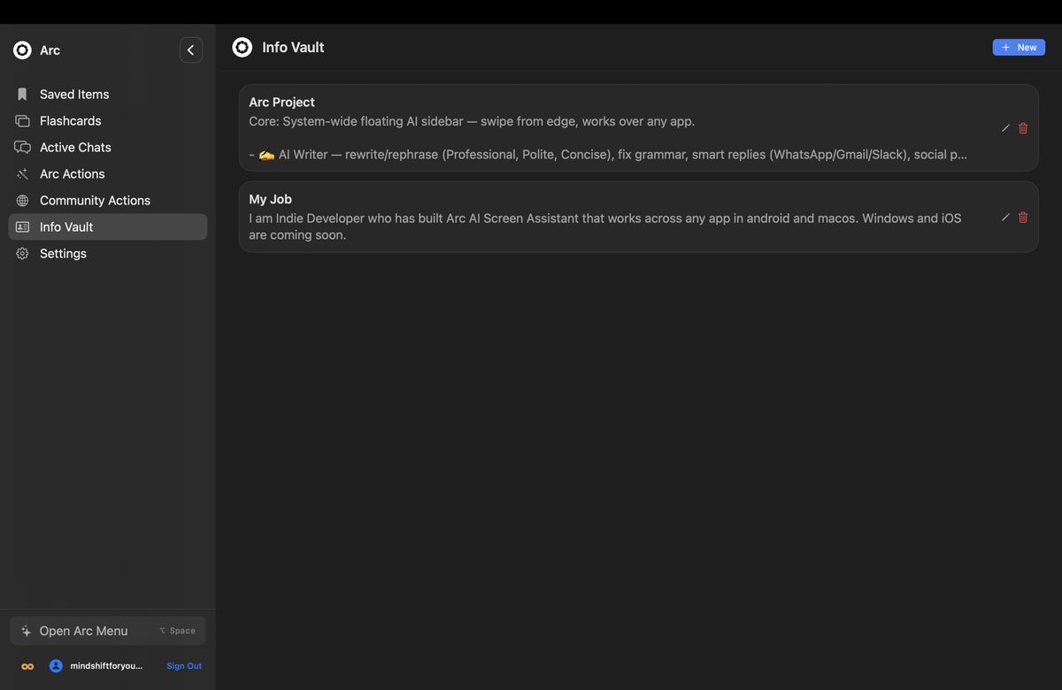Click the orange infinity icon at the bottom left
This screenshot has width=1062, height=690.
(x=27, y=666)
